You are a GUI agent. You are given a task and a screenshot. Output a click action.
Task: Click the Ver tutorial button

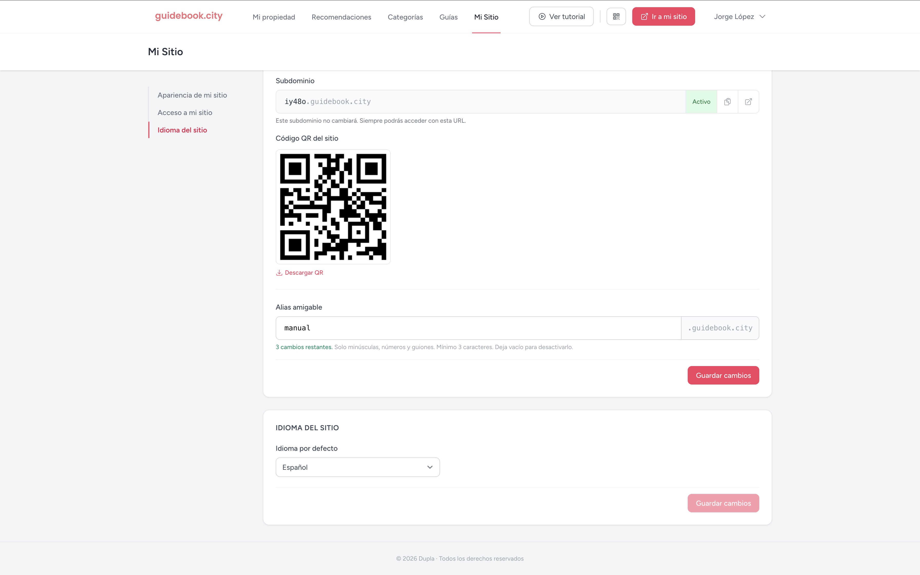tap(561, 16)
